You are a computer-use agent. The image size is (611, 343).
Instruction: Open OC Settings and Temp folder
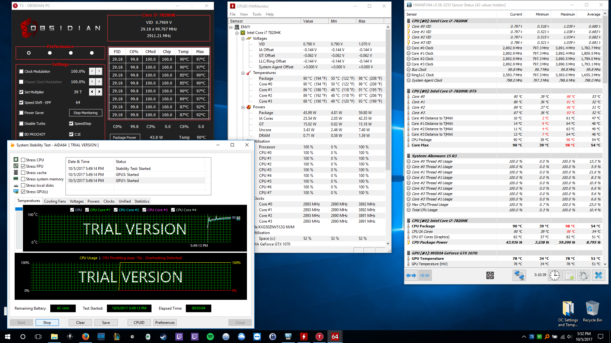point(568,313)
